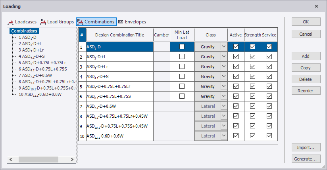Screen dimensions: 327x170
Task: Toggle Service checkbox for row 10
Action: pos(269,136)
